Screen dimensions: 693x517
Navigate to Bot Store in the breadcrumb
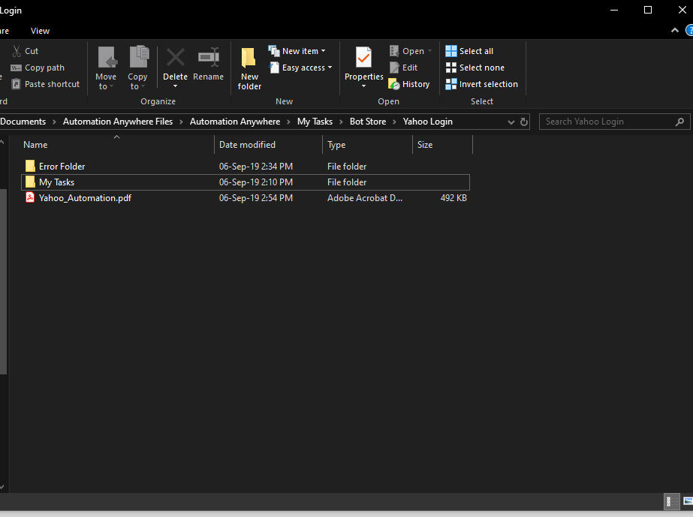pyautogui.click(x=367, y=122)
